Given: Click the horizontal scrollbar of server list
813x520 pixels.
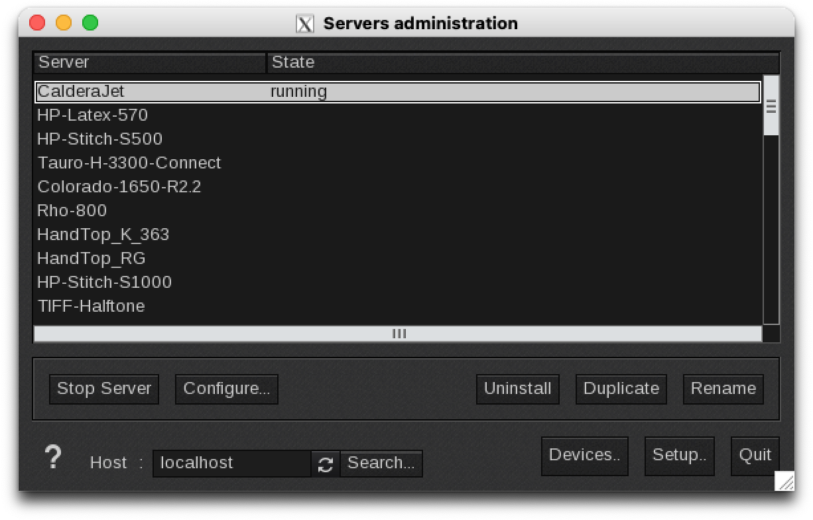Looking at the screenshot, I should tap(398, 334).
